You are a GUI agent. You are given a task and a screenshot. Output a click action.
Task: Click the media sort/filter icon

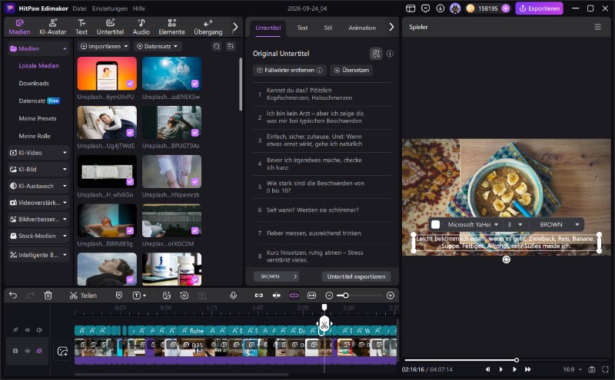coord(231,46)
